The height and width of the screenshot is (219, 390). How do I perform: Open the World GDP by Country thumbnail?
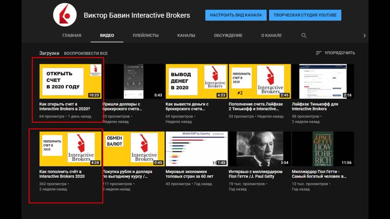196,149
